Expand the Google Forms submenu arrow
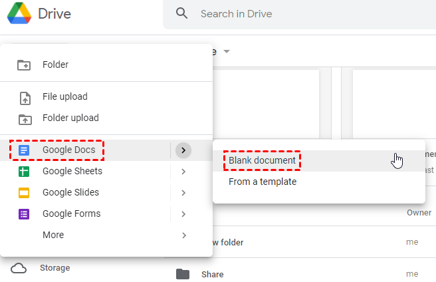 click(183, 214)
